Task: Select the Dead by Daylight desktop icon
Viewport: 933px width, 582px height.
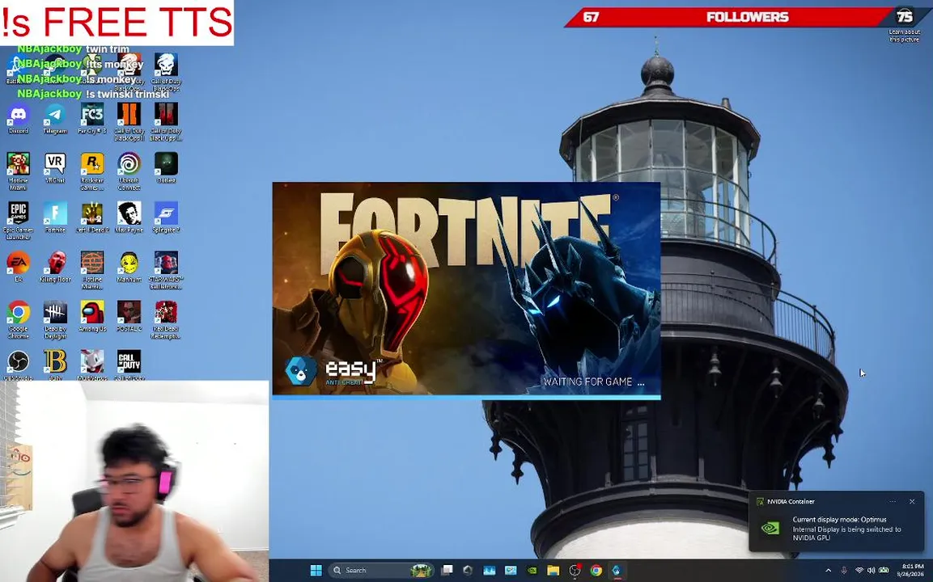Action: coord(55,319)
